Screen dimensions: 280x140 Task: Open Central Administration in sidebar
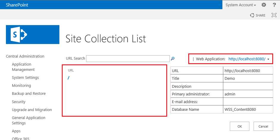[x=25, y=56]
